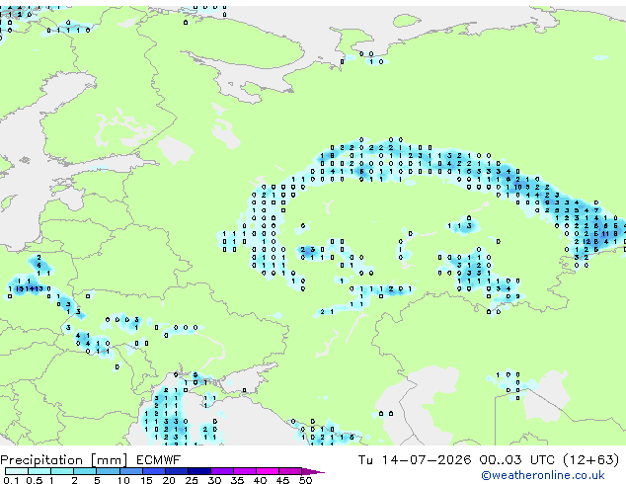Click the 25 to 30 mm navy swatch
The height and width of the screenshot is (484, 626).
click(x=199, y=471)
